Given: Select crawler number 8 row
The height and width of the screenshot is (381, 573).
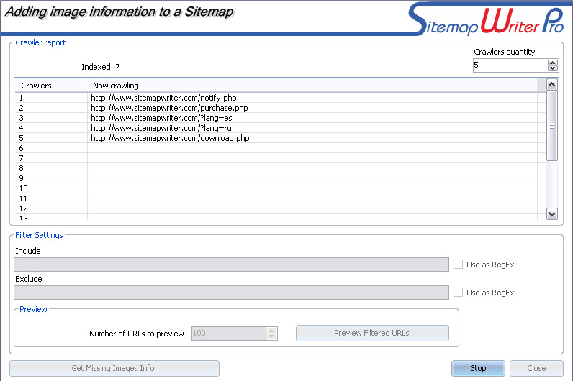Looking at the screenshot, I should tap(280, 168).
